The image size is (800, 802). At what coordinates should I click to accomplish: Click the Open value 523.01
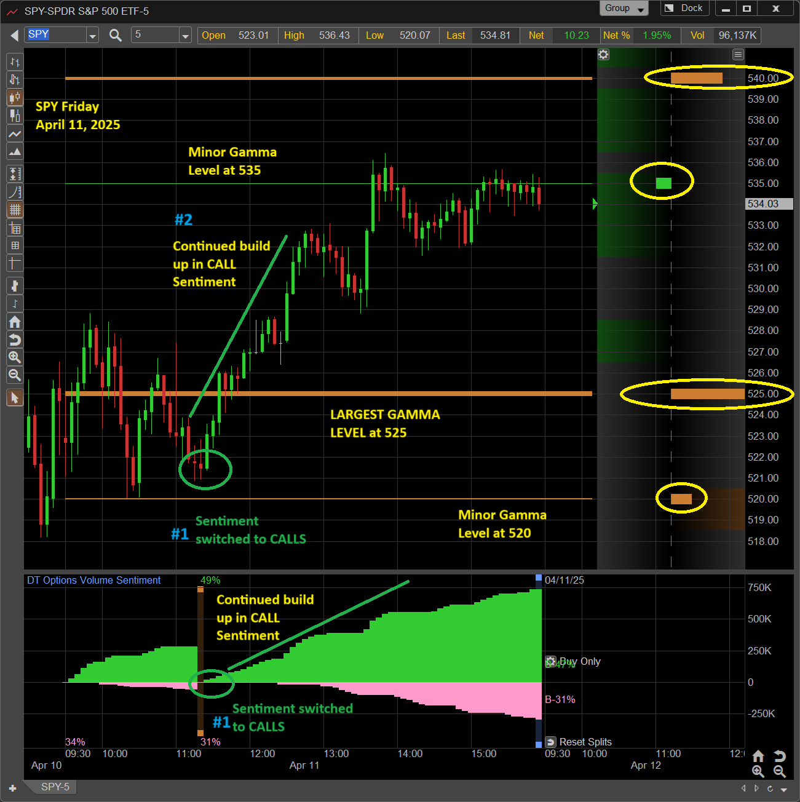pos(253,35)
